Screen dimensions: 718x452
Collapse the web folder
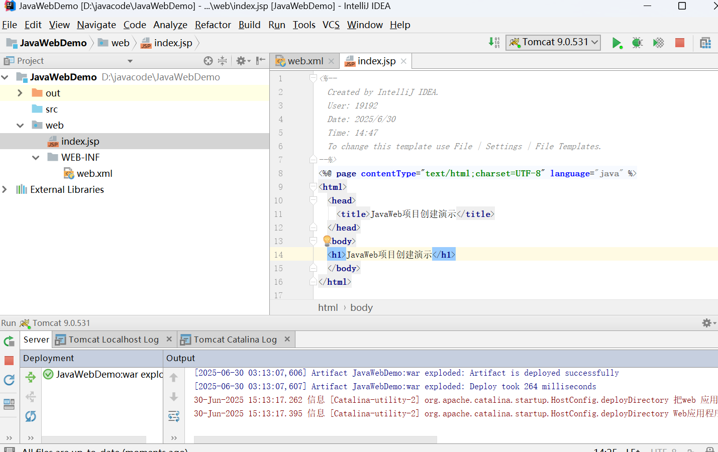(x=20, y=126)
